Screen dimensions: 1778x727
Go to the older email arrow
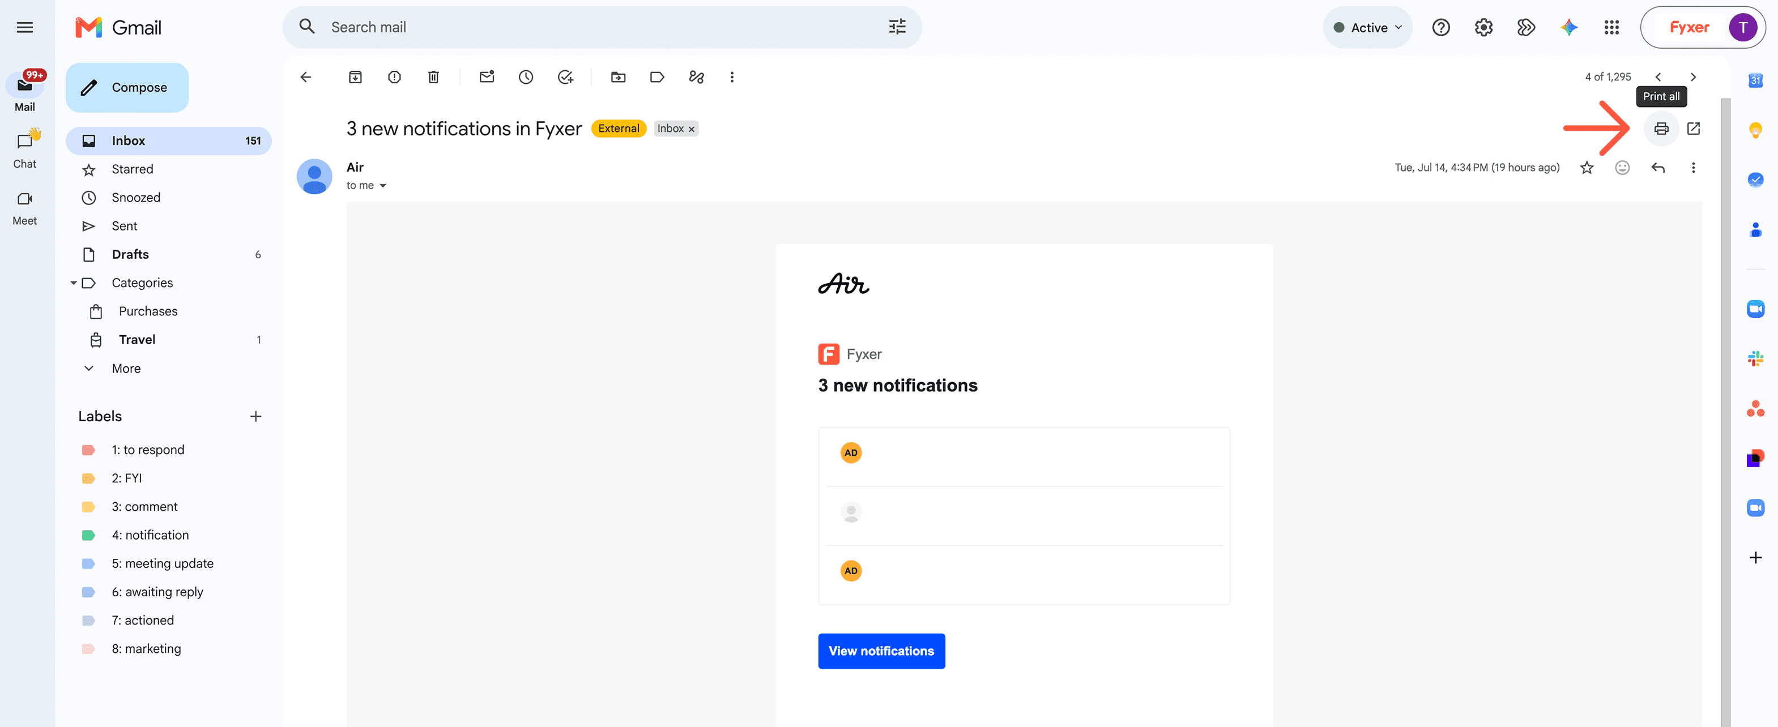[1692, 77]
